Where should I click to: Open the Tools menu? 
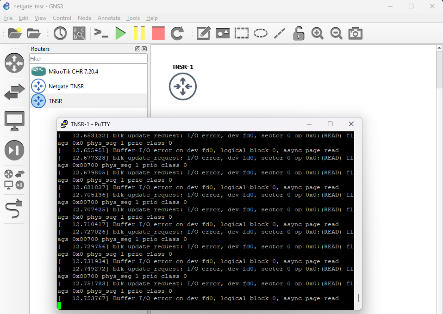pyautogui.click(x=133, y=18)
